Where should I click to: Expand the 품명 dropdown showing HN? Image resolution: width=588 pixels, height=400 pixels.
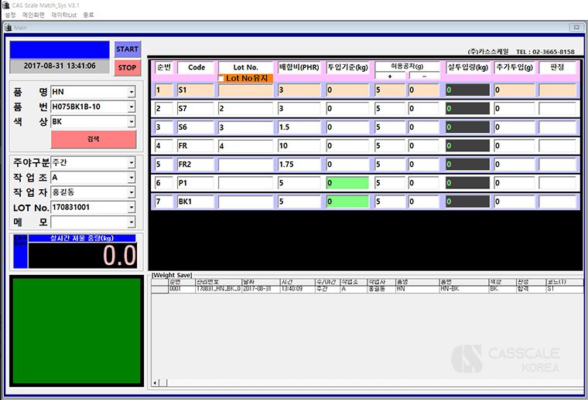point(132,91)
